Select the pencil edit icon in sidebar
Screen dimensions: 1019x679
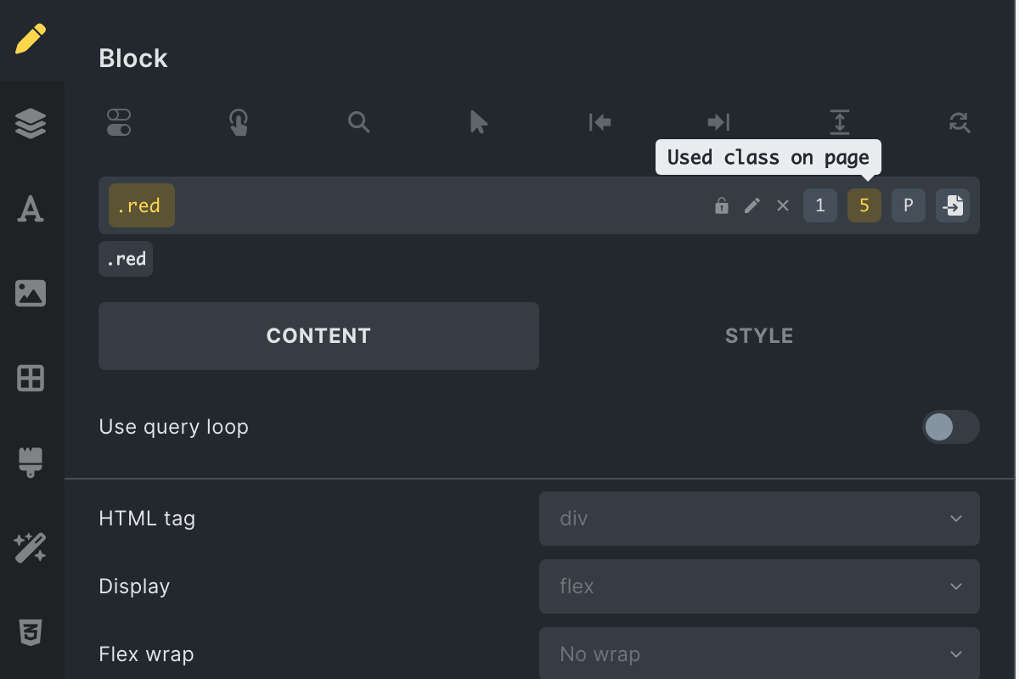pos(31,39)
